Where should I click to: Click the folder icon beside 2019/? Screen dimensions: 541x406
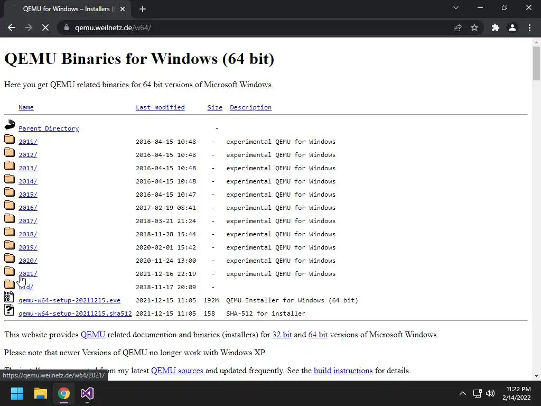pos(10,245)
